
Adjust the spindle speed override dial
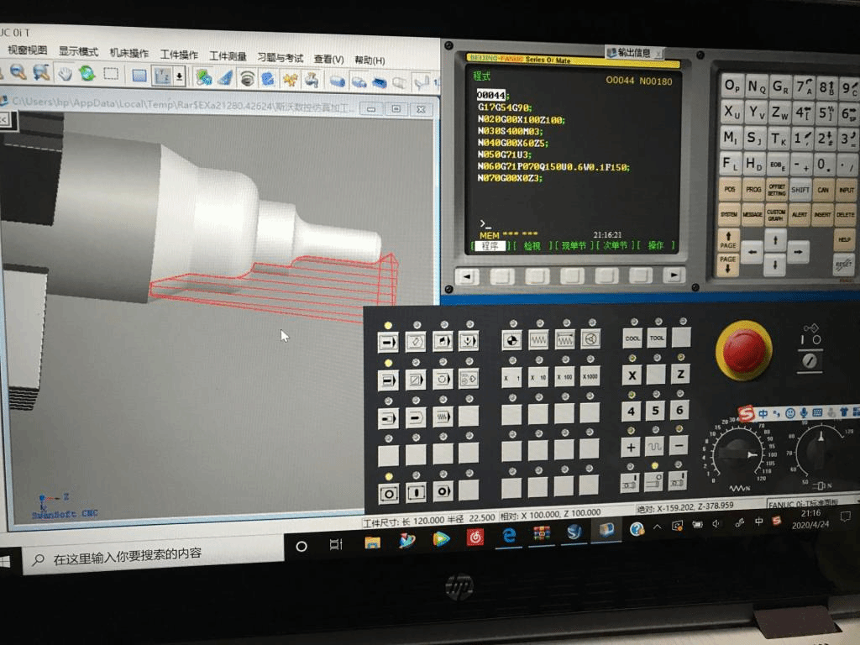pyautogui.click(x=821, y=451)
